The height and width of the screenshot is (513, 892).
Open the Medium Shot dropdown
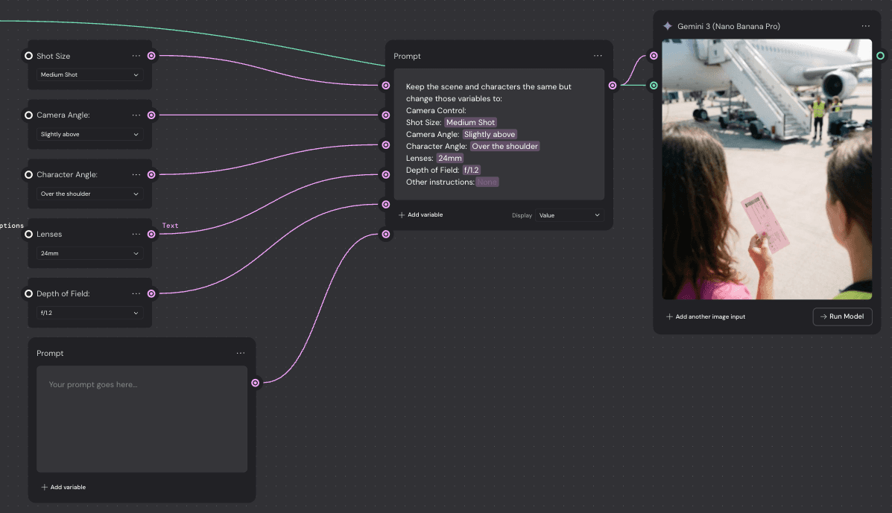click(x=89, y=74)
